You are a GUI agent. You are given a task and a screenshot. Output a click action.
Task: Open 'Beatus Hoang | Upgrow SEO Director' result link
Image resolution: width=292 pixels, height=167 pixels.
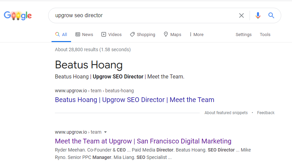134,100
